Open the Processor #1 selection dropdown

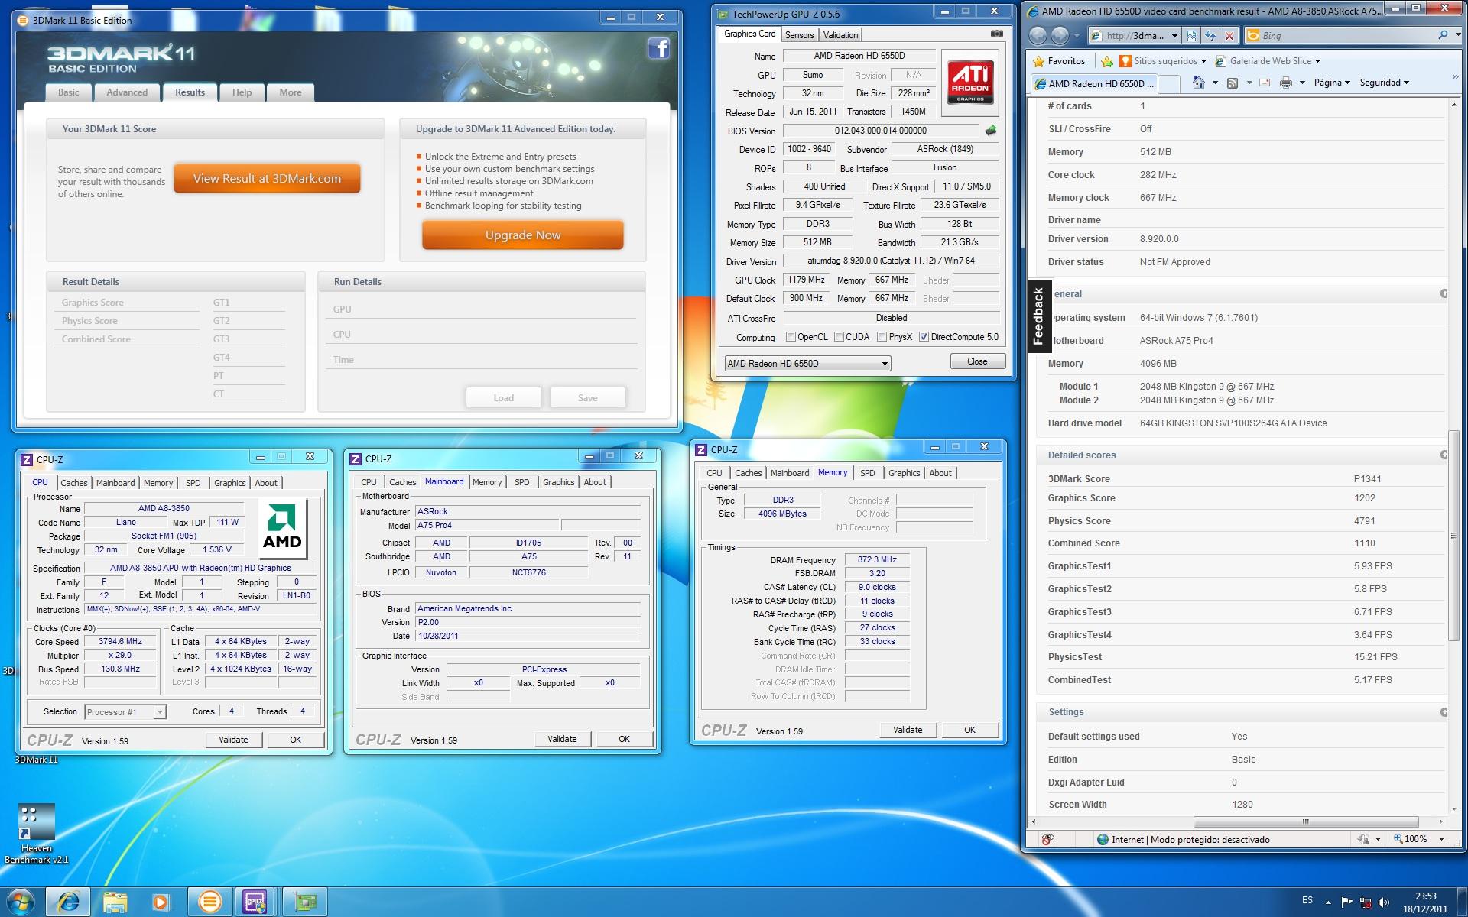coord(125,712)
